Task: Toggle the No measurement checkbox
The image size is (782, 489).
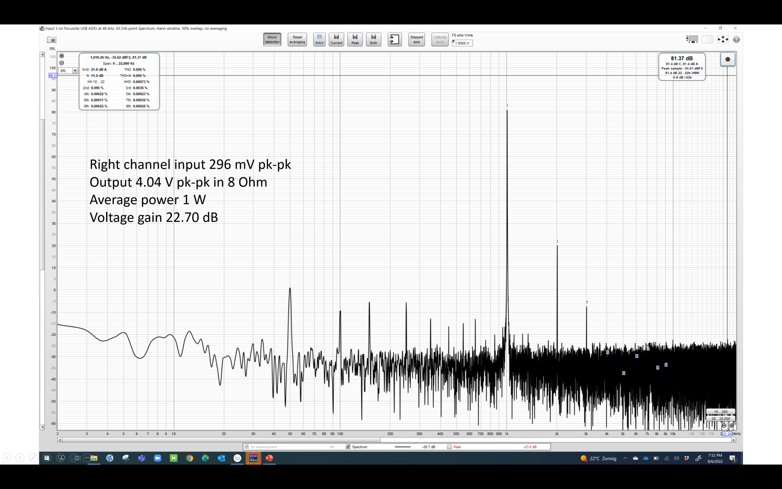Action: click(247, 447)
